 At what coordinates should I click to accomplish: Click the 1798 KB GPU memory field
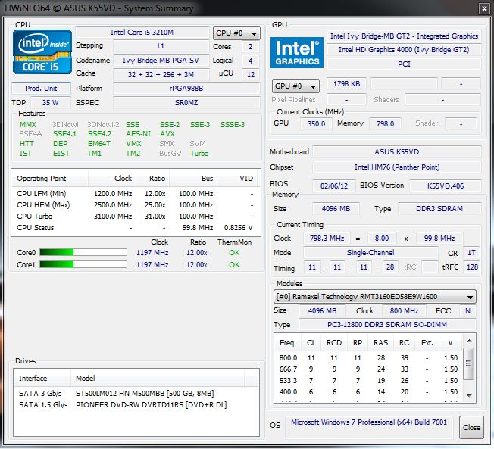346,84
